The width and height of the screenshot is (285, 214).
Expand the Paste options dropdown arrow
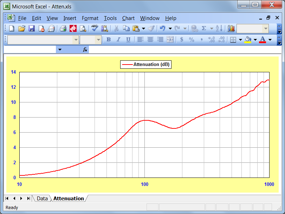click(x=144, y=28)
